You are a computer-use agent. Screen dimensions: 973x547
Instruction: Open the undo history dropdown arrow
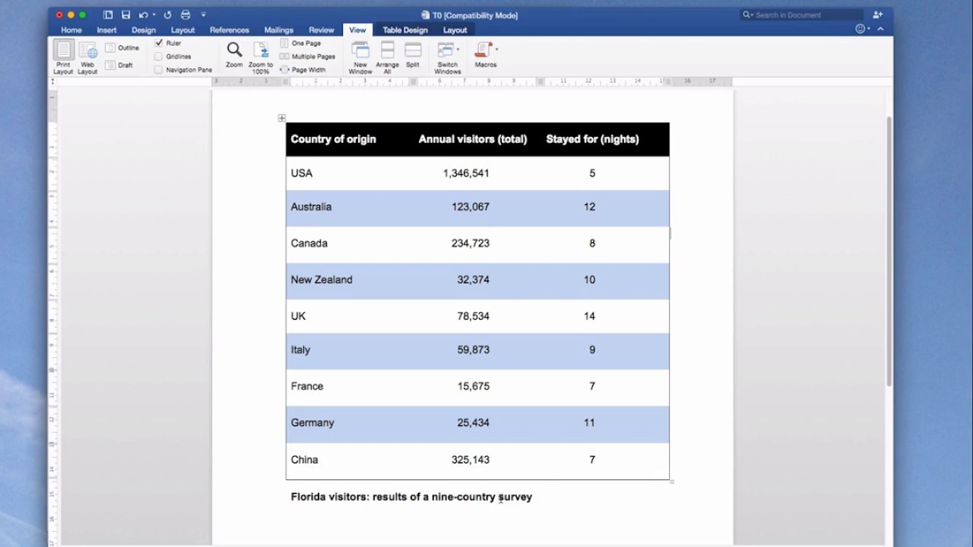pyautogui.click(x=154, y=14)
